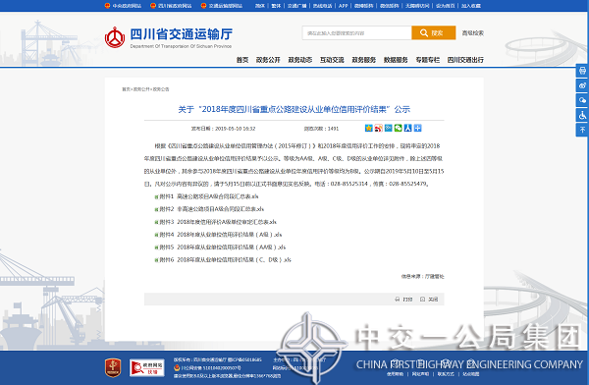Click the Sichuan Transportation Department logo emblem

coord(115,37)
